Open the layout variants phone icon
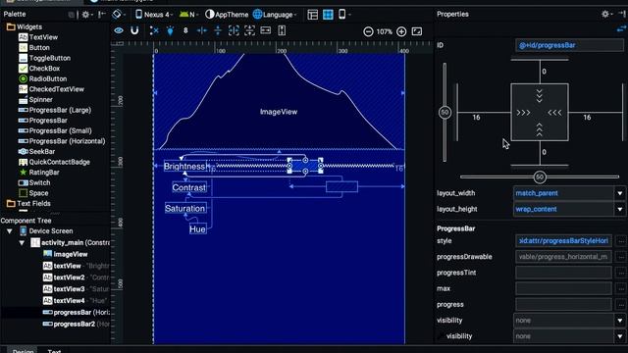628x353 pixels. click(344, 15)
